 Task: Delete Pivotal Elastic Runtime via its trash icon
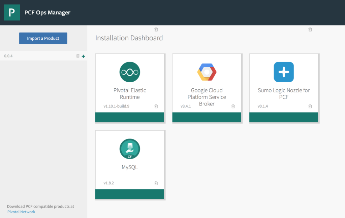[x=156, y=106]
